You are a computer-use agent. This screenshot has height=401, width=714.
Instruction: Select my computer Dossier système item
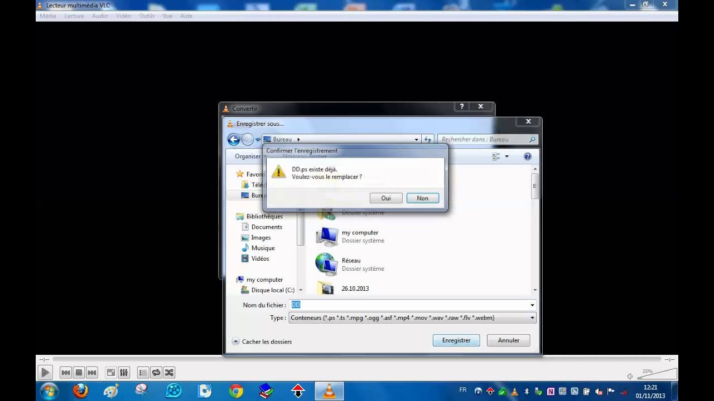[350, 237]
